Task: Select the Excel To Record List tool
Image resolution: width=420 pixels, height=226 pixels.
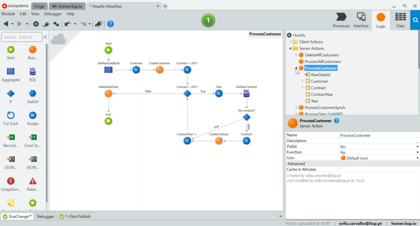Action: [x=33, y=141]
